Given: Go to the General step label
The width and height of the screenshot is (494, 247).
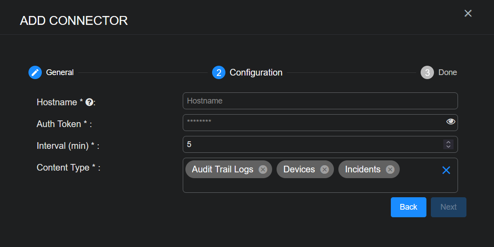Looking at the screenshot, I should click(60, 72).
